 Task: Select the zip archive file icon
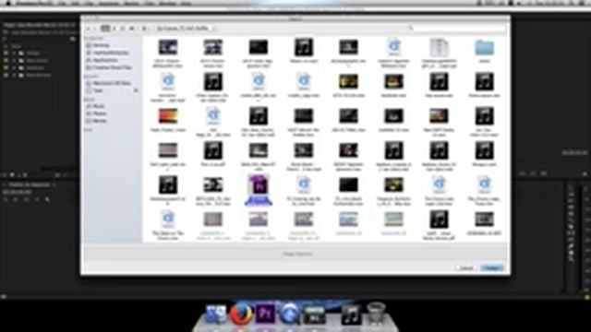(x=440, y=48)
